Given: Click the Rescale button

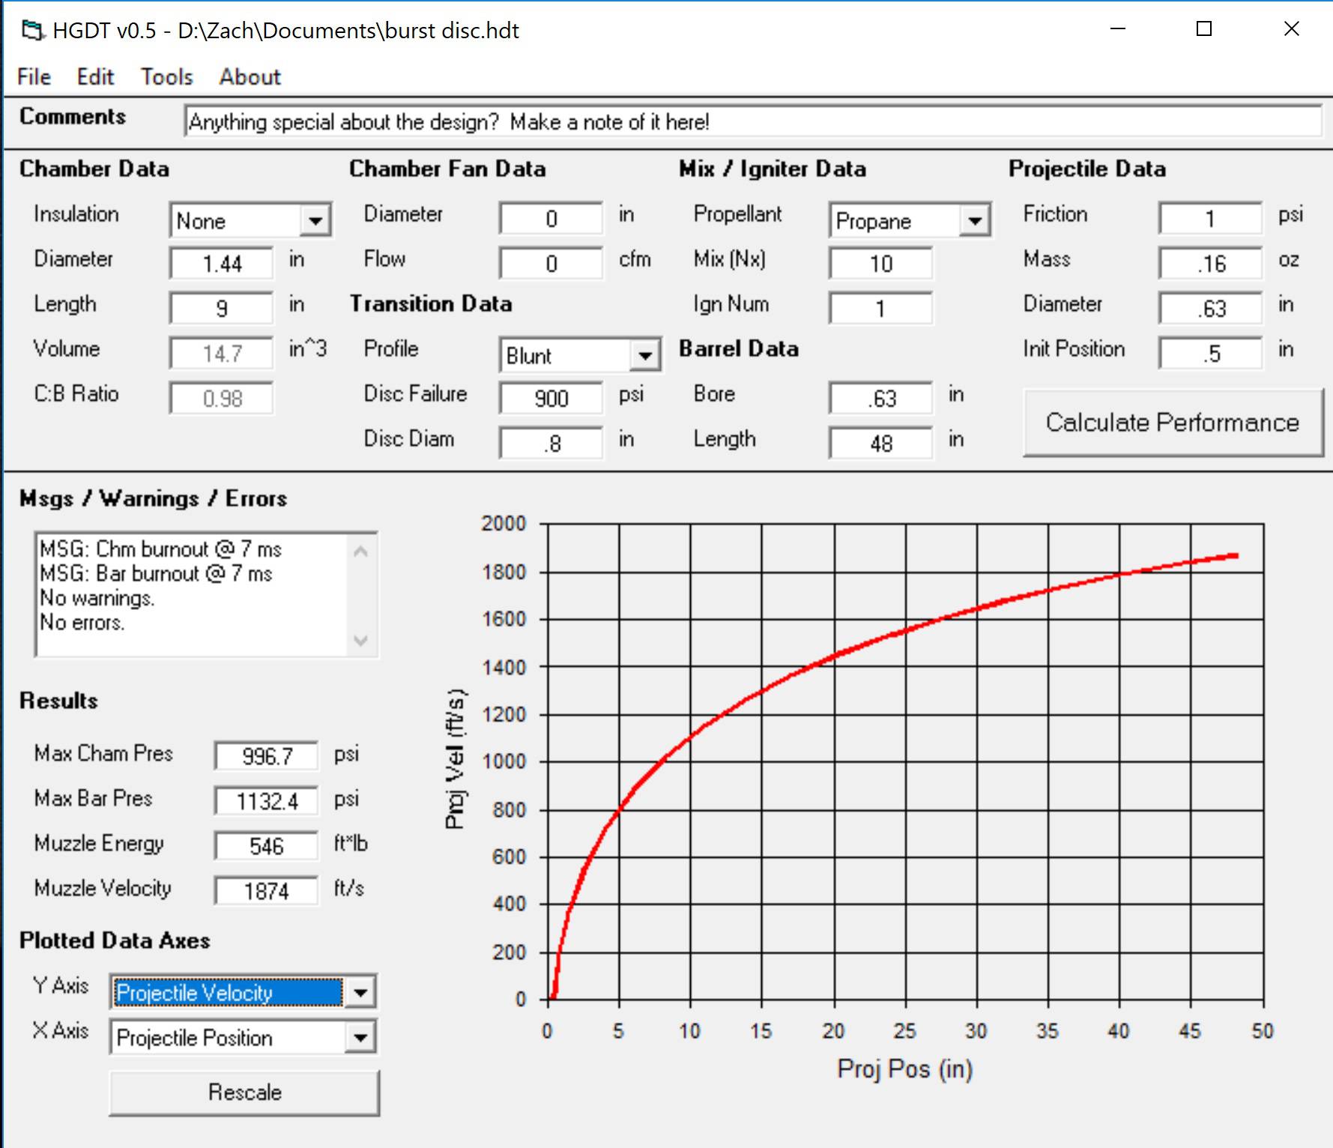Looking at the screenshot, I should [x=244, y=1093].
